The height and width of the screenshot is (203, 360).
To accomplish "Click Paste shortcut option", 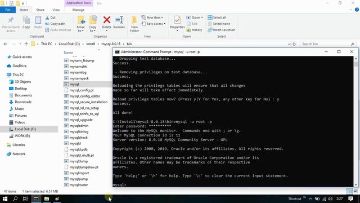I will click(58, 30).
